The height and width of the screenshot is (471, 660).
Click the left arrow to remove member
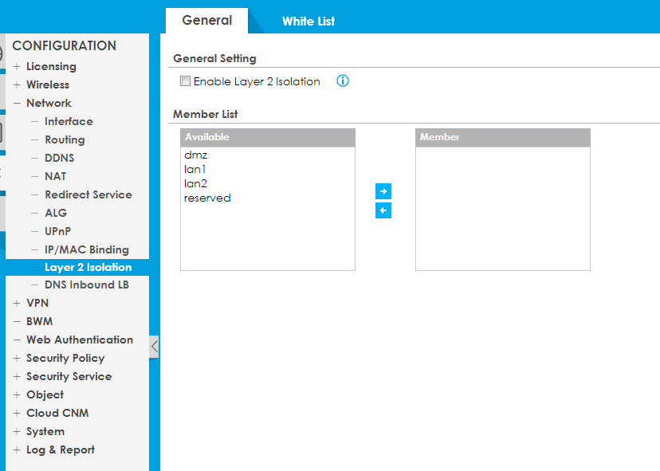click(x=383, y=210)
